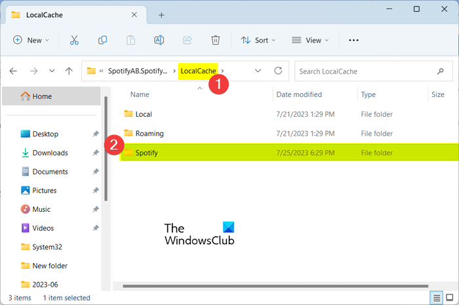The width and height of the screenshot is (459, 305).
Task: Open the Sort dropdown menu
Action: (258, 40)
